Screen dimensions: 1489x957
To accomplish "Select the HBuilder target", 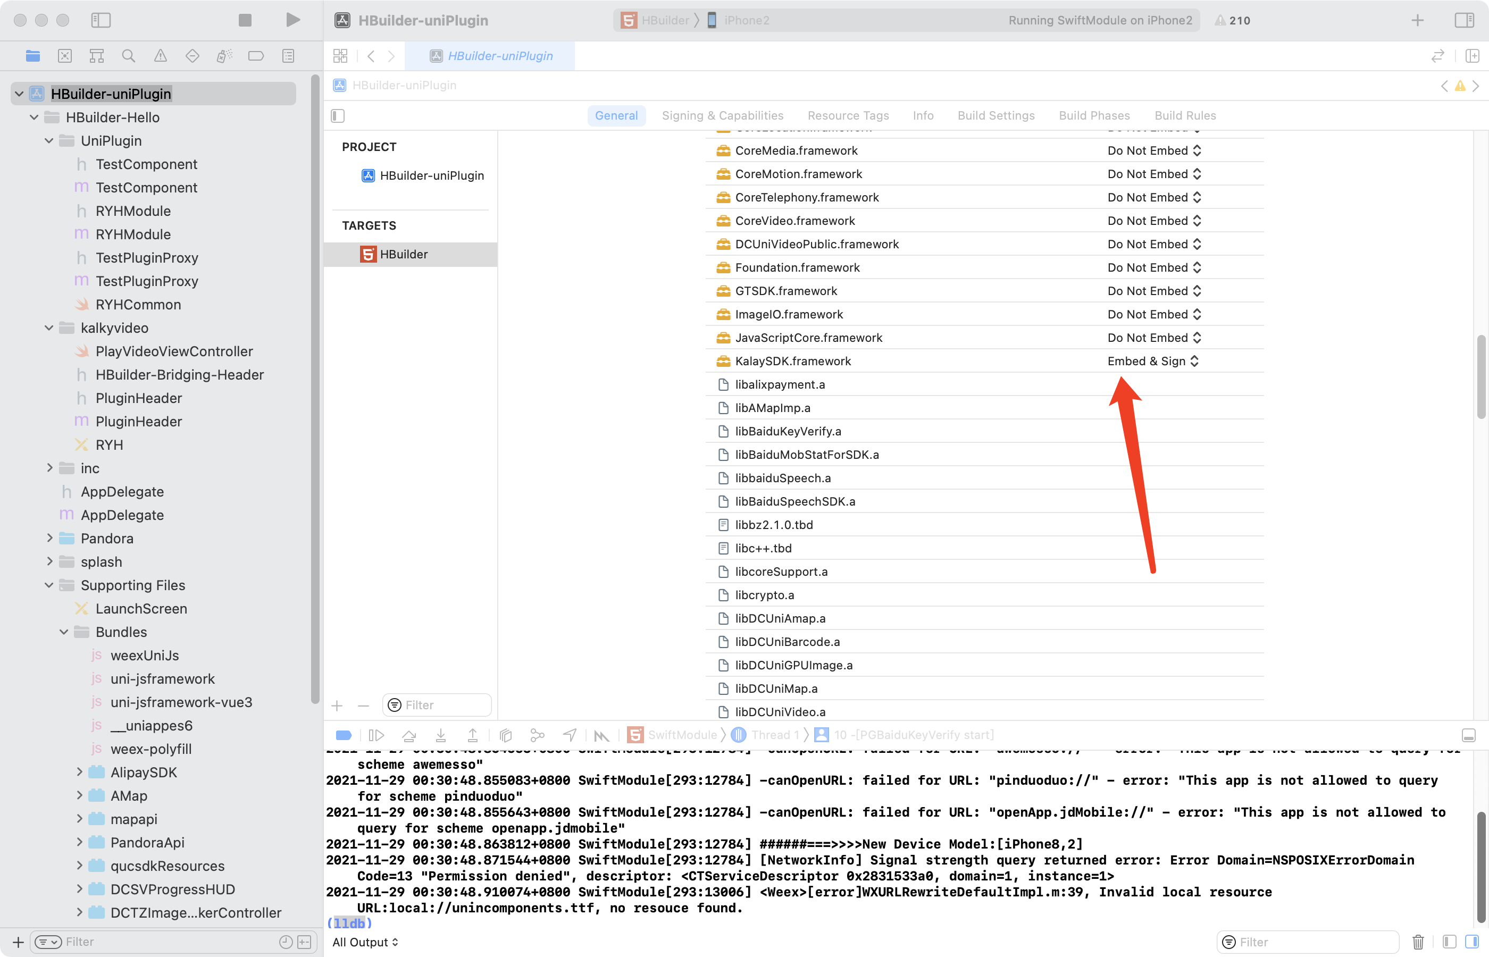I will pyautogui.click(x=403, y=254).
